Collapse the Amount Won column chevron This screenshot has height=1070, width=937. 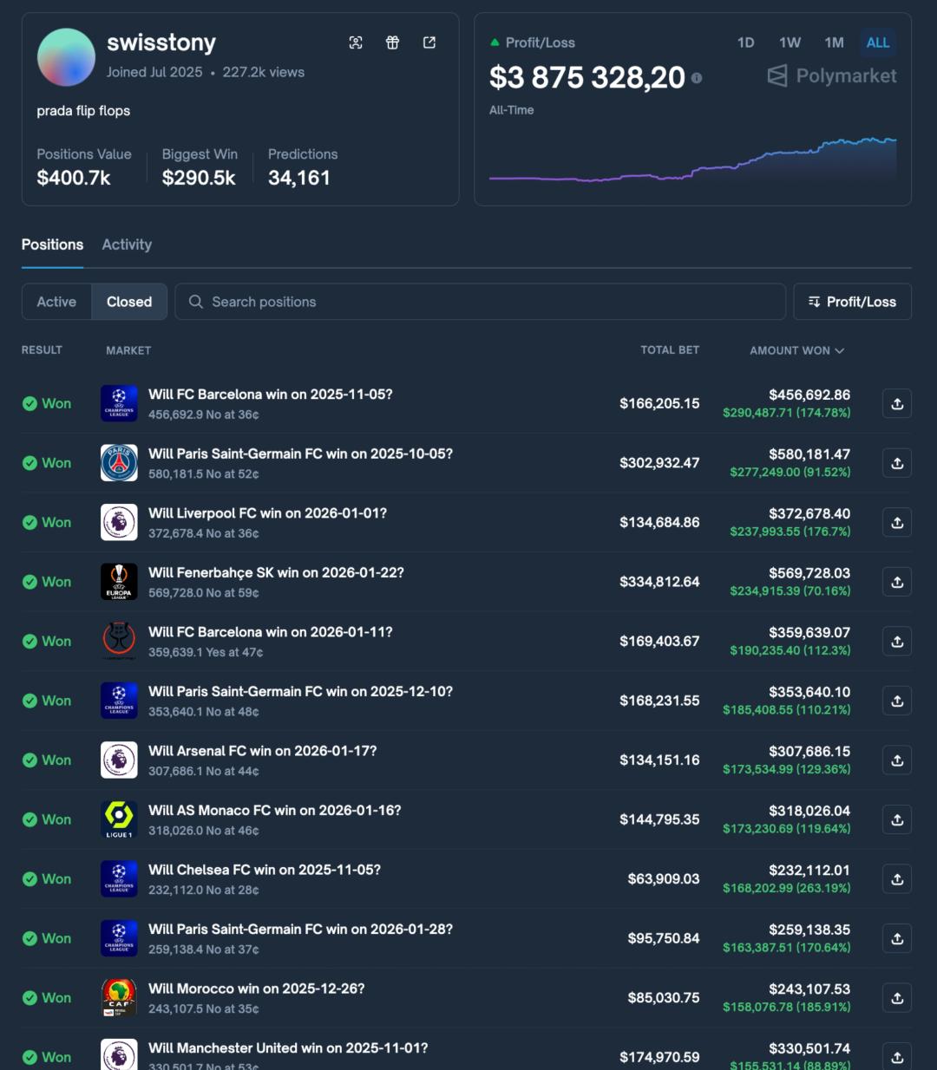(x=839, y=350)
